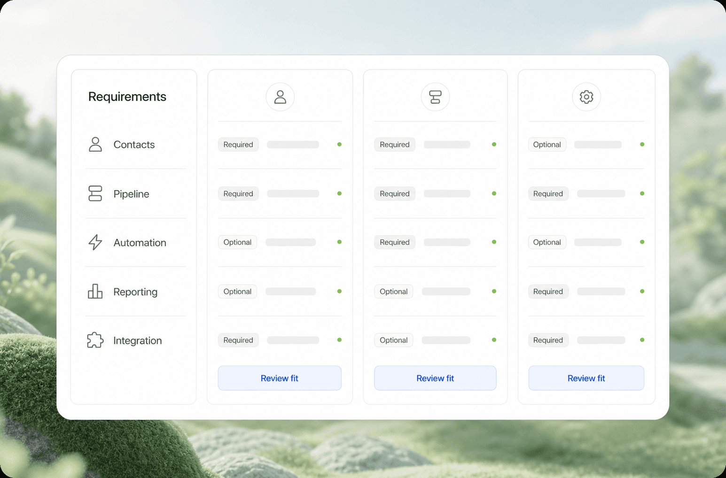The width and height of the screenshot is (726, 478).
Task: Click green status dot for Integration, pipeline column
Action: (x=494, y=340)
